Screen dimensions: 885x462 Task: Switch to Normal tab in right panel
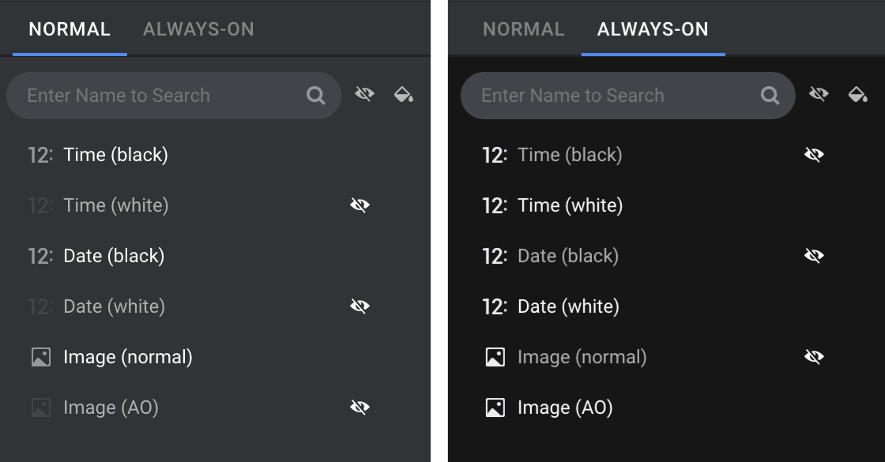(x=523, y=30)
